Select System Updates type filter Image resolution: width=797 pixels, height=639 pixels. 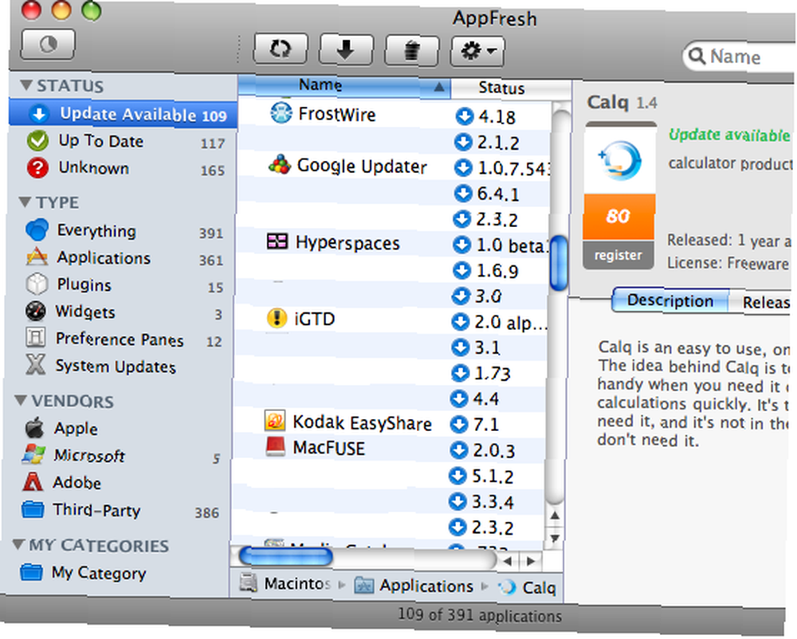tap(120, 366)
